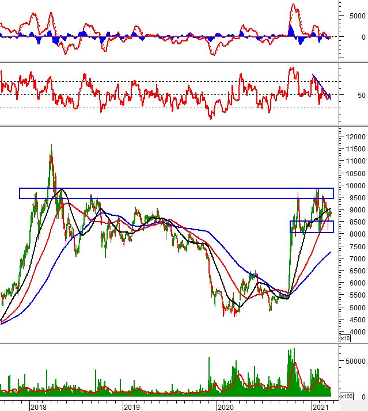
Task: Click the 6500 price axis label
Action: [358, 271]
